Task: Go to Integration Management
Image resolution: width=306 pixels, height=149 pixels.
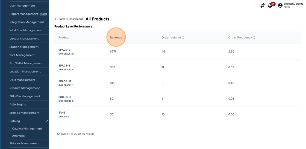Action: (27, 22)
